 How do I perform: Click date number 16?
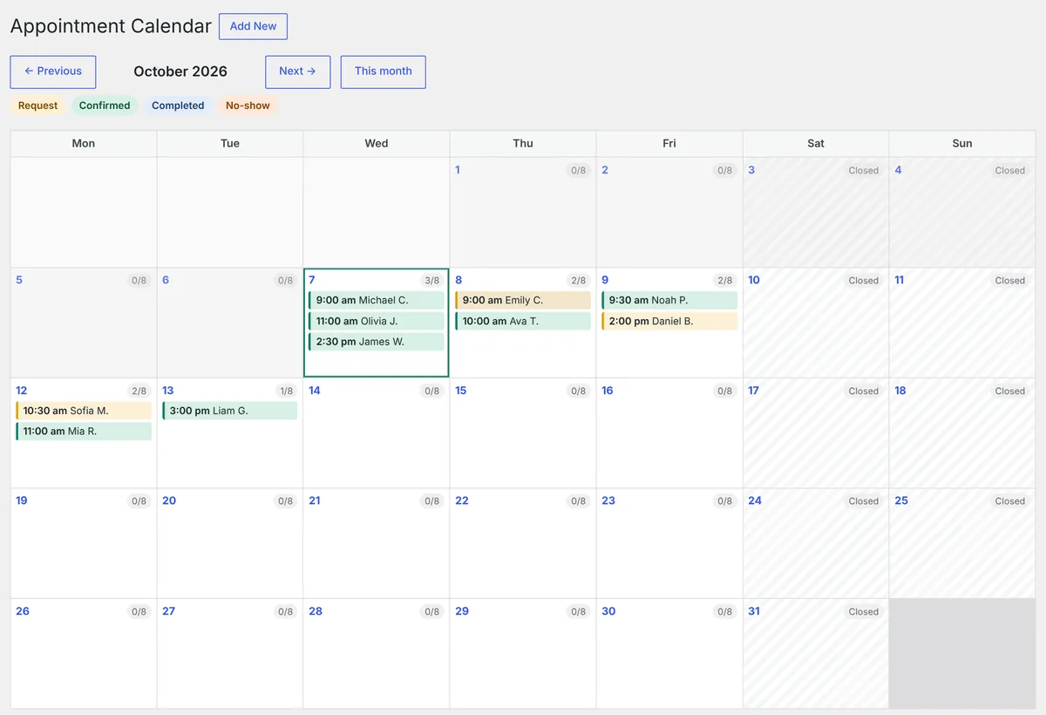click(608, 391)
